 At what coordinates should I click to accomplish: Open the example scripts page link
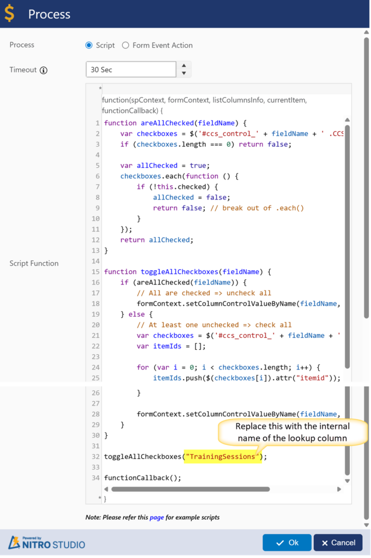[x=156, y=517]
